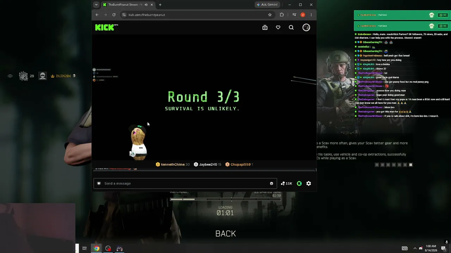Click the last game tip page indicator square
Image resolution: width=451 pixels, height=253 pixels.
pos(410,165)
